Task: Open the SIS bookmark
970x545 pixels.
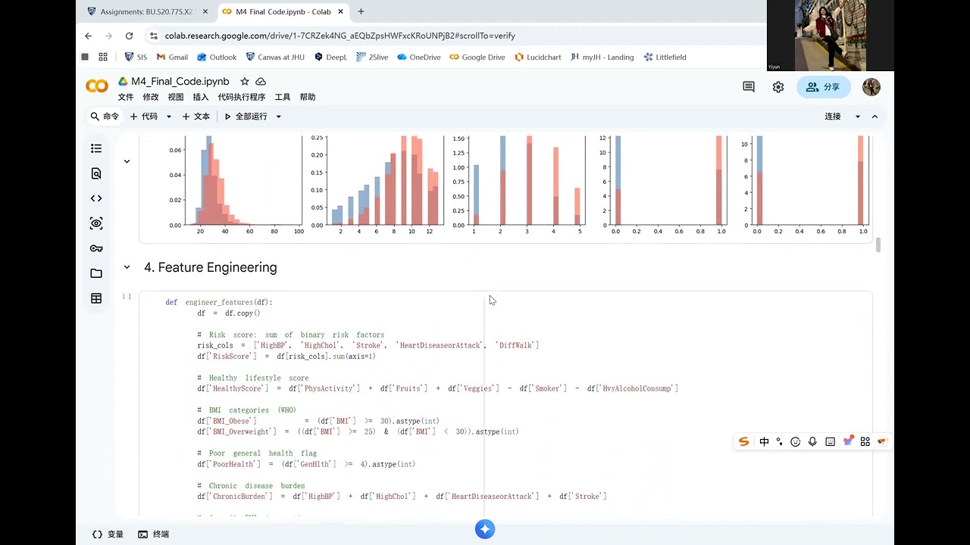Action: tap(135, 57)
